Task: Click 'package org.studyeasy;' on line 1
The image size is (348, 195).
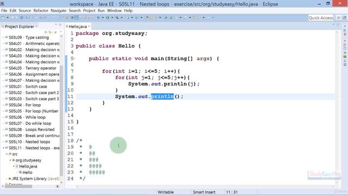Action: [x=111, y=34]
